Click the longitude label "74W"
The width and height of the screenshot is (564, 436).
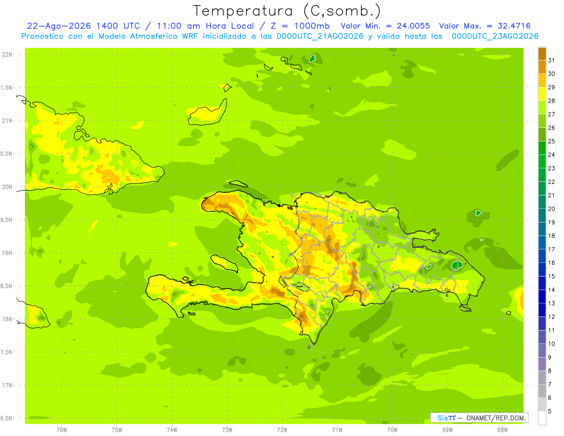click(x=172, y=429)
